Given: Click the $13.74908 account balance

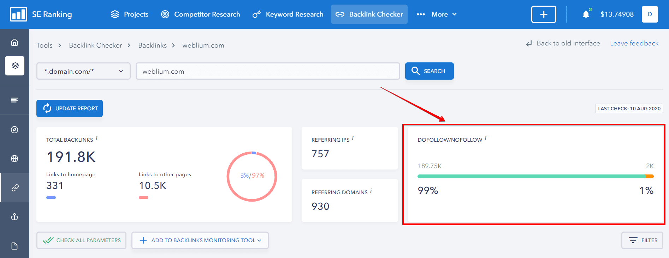Looking at the screenshot, I should coord(617,14).
